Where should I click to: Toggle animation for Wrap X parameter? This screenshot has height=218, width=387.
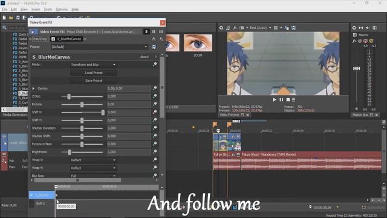[x=155, y=159]
